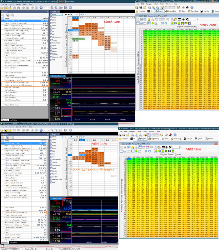Screen dimensions: 219x250
Task: Click Favorites in top VCM Editor nav bar
Action: pos(140,11)
